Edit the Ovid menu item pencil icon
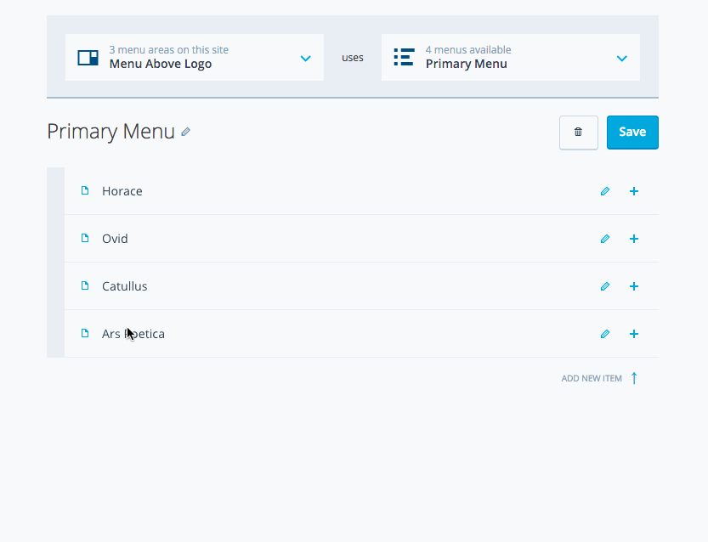The image size is (708, 542). tap(605, 239)
